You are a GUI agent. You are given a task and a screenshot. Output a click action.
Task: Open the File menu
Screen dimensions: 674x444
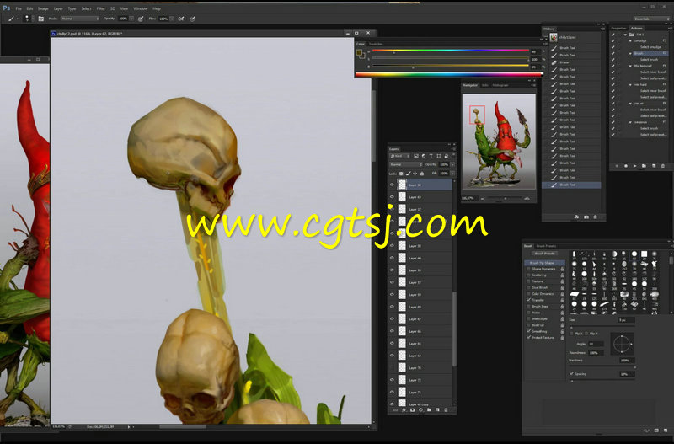tap(19, 8)
